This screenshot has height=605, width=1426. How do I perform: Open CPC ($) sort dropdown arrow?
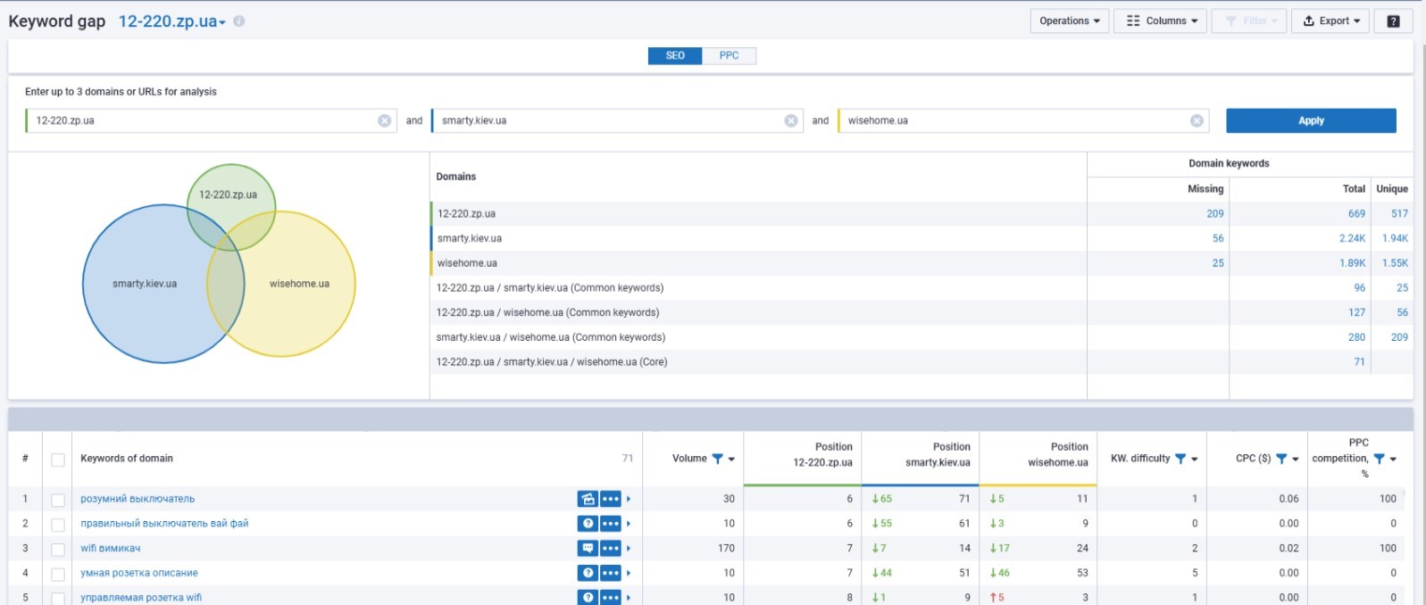[x=1296, y=460]
